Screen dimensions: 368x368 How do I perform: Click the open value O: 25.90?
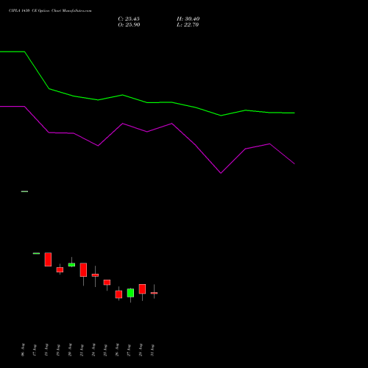click(129, 25)
